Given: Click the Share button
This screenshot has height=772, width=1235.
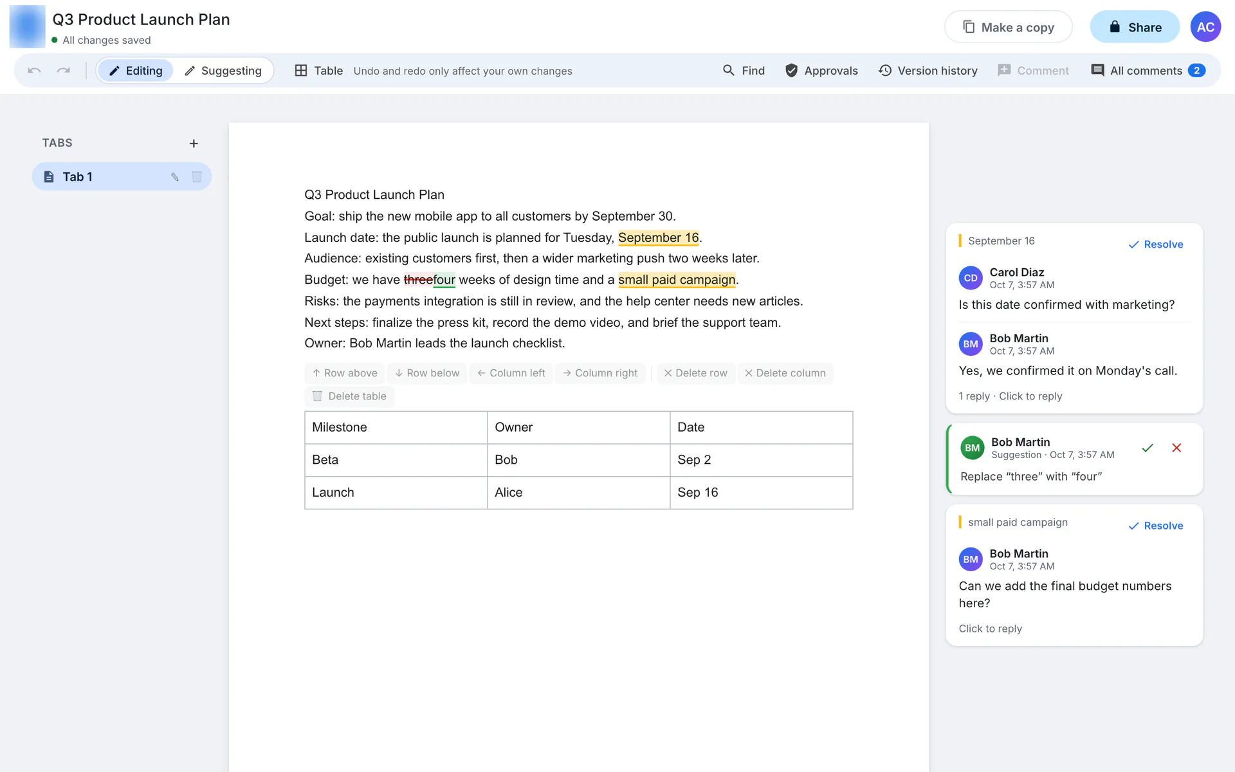Looking at the screenshot, I should pyautogui.click(x=1135, y=27).
